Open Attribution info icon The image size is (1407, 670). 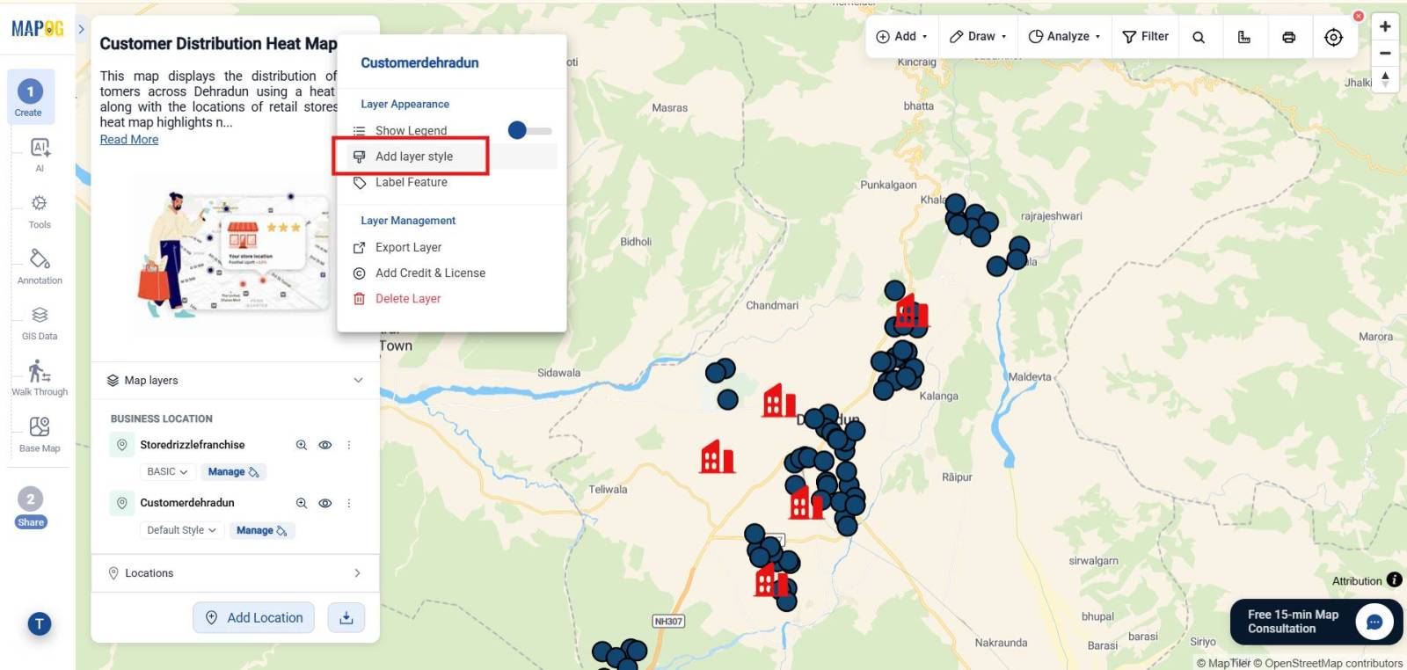[x=1394, y=579]
